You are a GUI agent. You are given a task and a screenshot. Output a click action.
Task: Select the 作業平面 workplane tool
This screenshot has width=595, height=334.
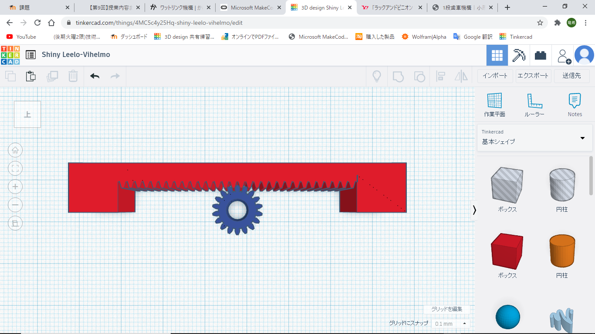(494, 105)
